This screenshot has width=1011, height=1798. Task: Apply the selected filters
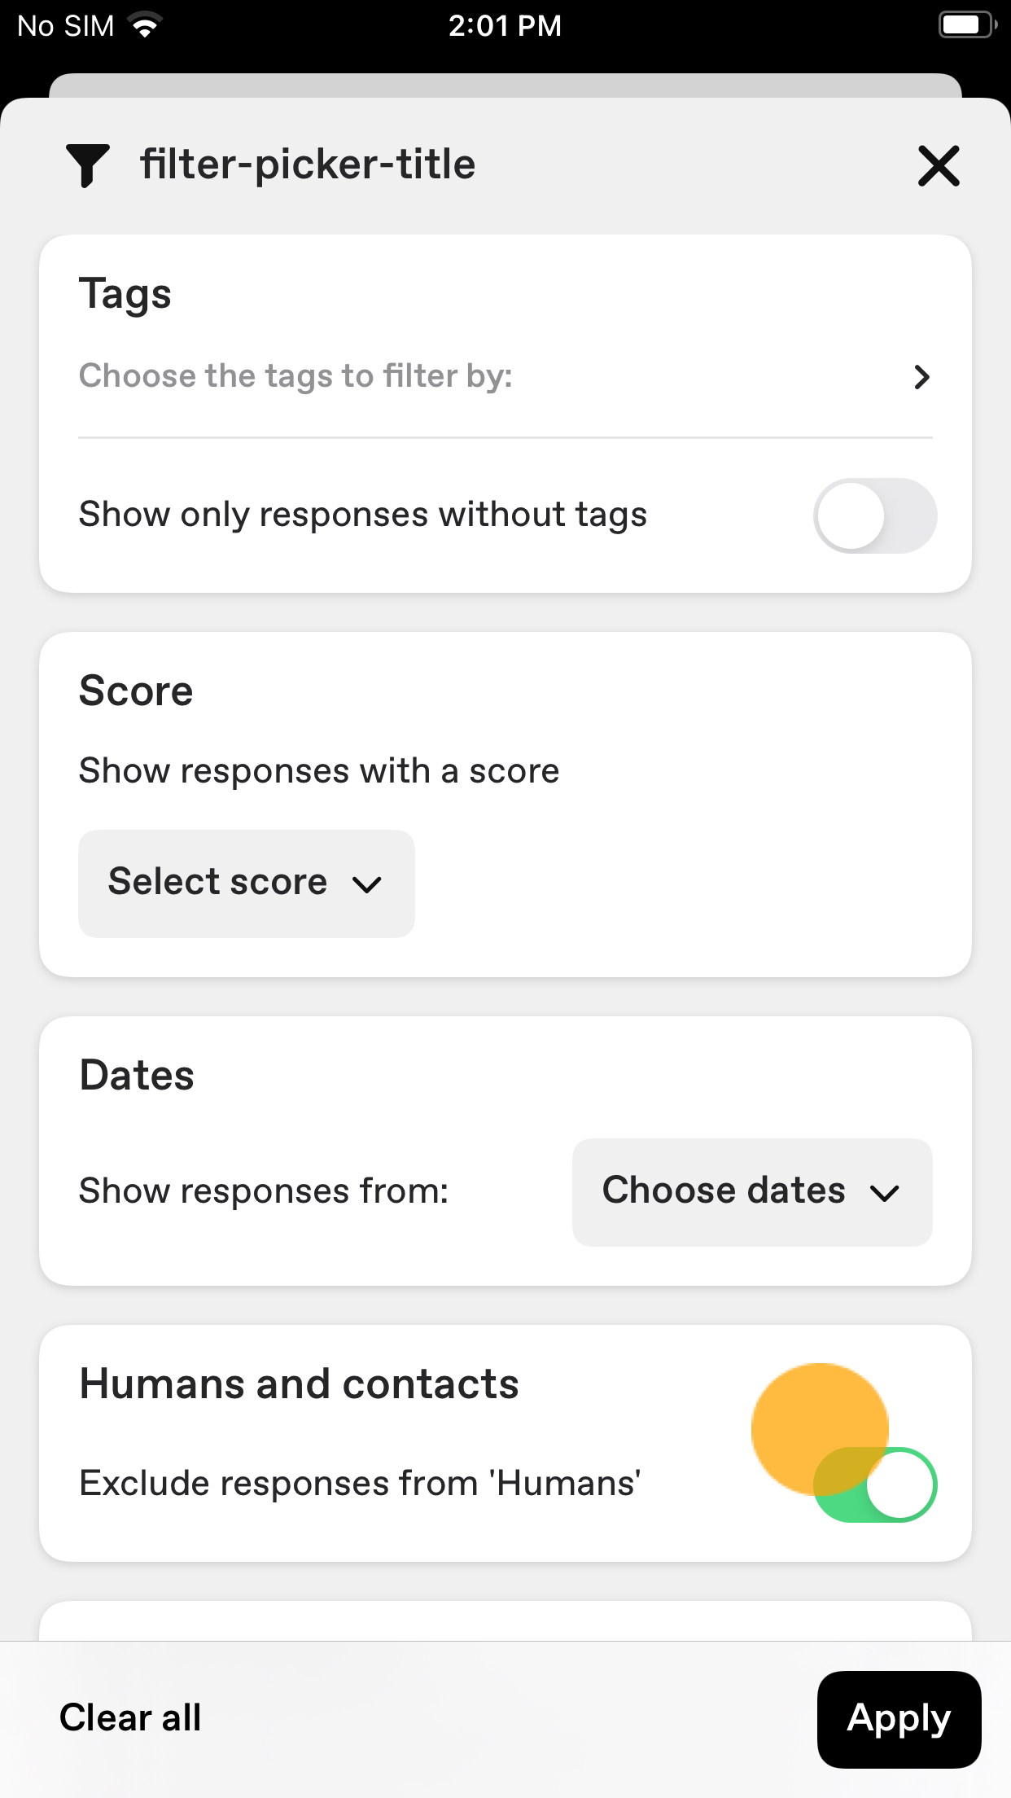[899, 1719]
